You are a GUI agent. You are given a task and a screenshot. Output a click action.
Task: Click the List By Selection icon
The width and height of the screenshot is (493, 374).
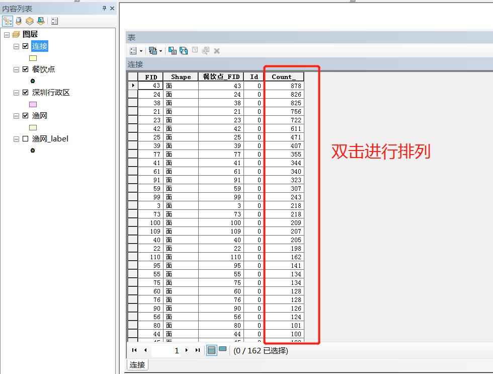point(40,21)
